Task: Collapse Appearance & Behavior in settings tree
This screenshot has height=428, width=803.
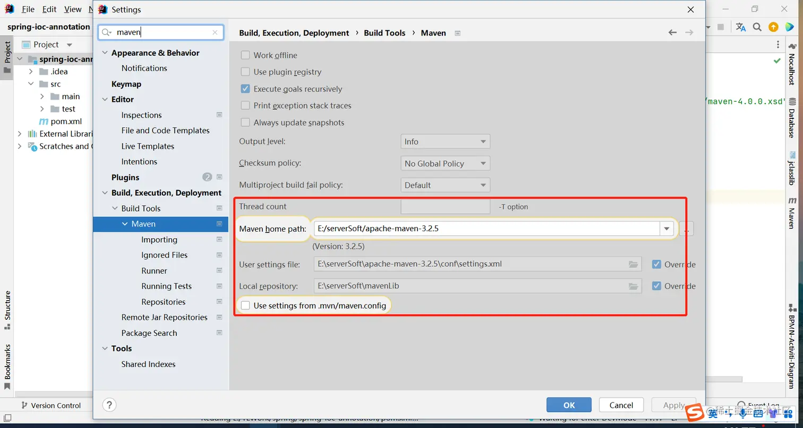Action: click(105, 53)
